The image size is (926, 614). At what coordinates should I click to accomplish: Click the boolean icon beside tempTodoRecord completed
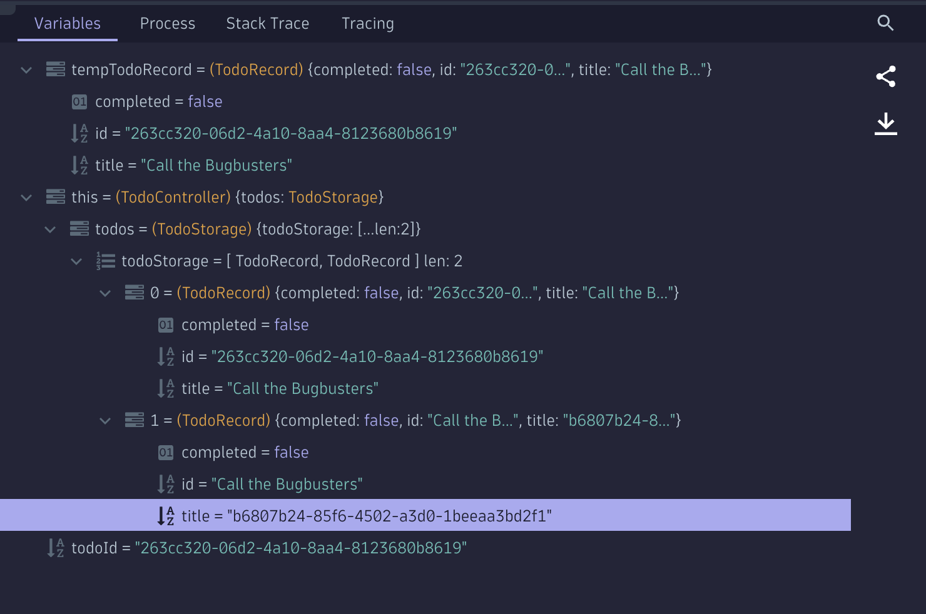click(x=79, y=101)
